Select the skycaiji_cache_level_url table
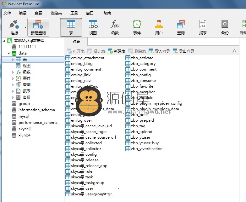Screen dimensions: 246x202 pos(89,126)
